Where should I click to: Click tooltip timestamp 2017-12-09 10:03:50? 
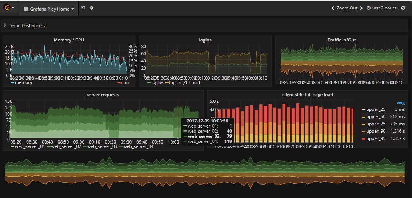coord(207,121)
